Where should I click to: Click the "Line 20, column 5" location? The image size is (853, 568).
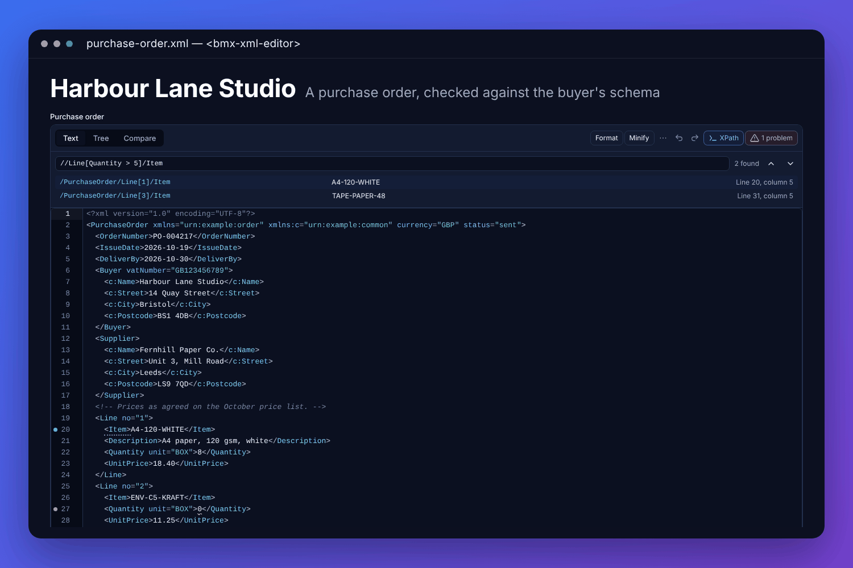[x=764, y=182]
